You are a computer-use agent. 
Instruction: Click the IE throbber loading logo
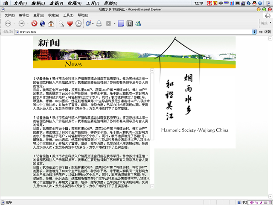tap(268, 15)
